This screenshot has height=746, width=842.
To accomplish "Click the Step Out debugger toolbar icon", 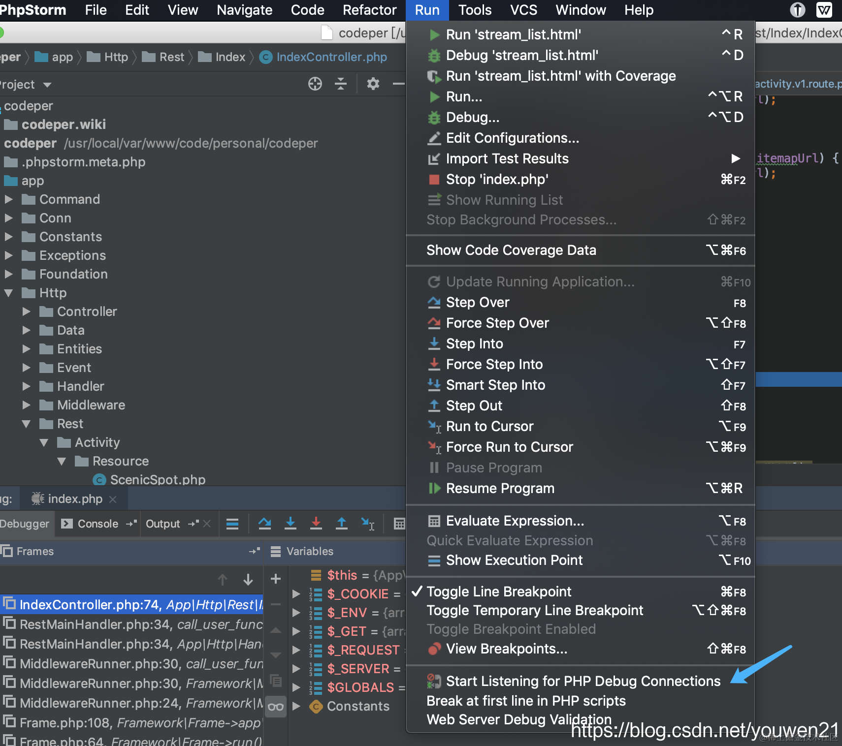I will coord(341,524).
